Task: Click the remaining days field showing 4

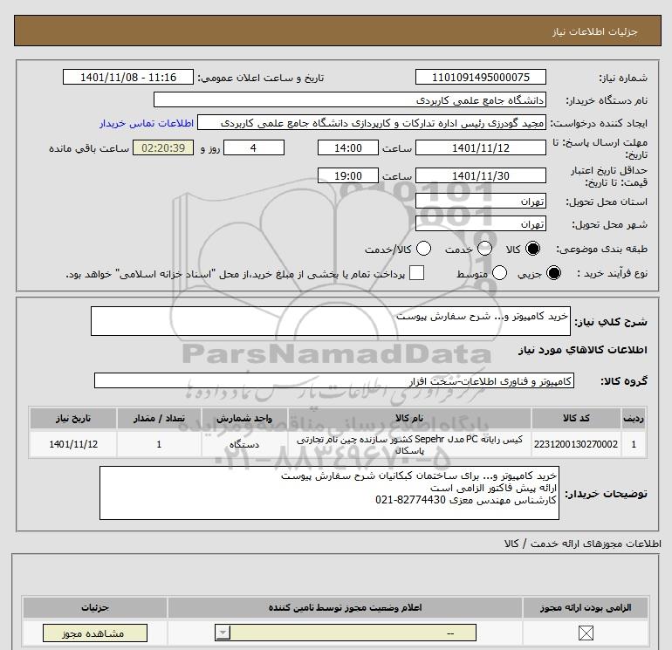Action: coord(254,147)
